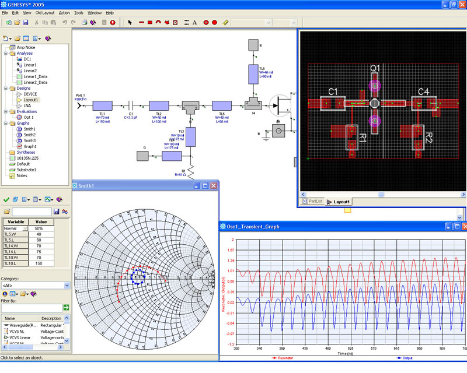Image resolution: width=467 pixels, height=373 pixels.
Task: Click the green checkmark in tune panel
Action: [6, 199]
